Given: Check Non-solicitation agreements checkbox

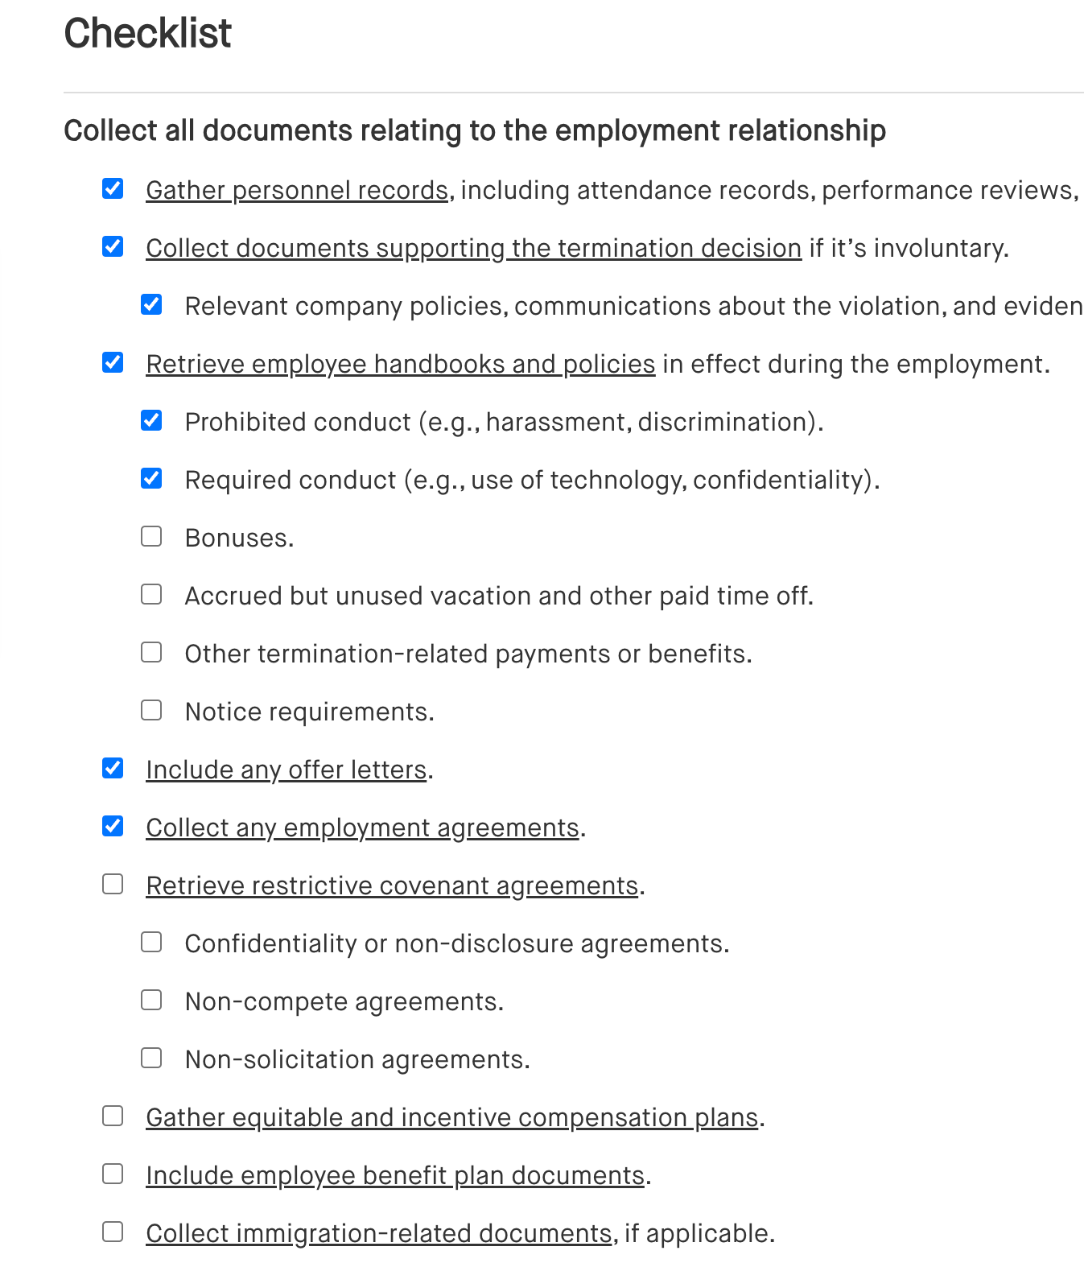Looking at the screenshot, I should coord(151,1059).
